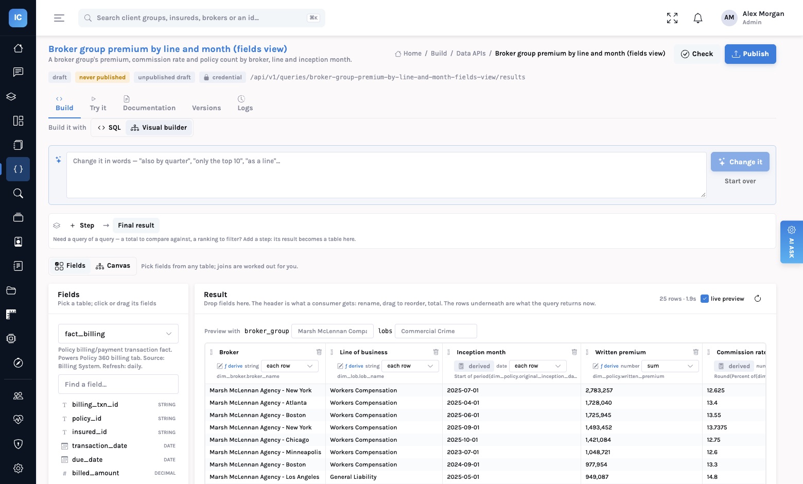Open the shield security icon in the sidebar
Image resolution: width=803 pixels, height=484 pixels.
click(x=18, y=444)
